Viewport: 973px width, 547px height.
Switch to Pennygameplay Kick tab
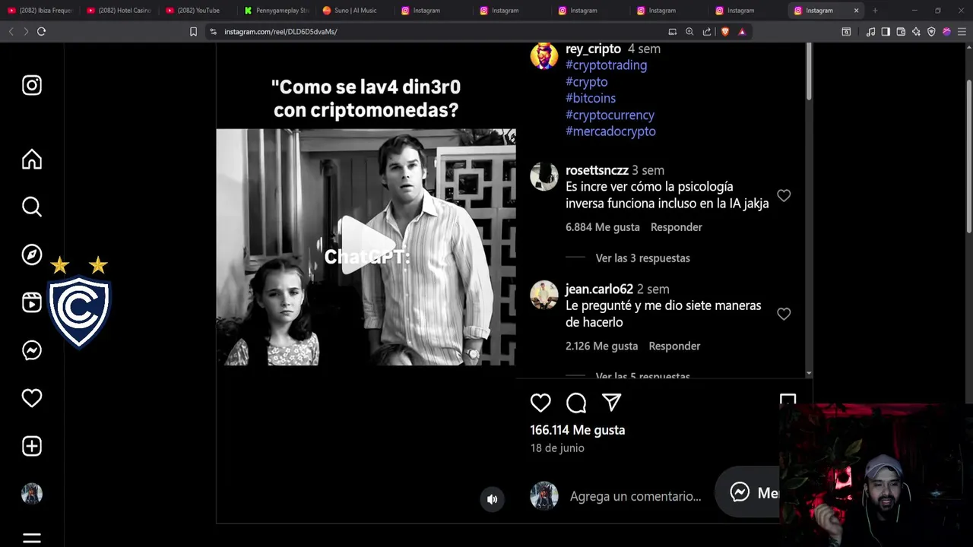pyautogui.click(x=275, y=11)
